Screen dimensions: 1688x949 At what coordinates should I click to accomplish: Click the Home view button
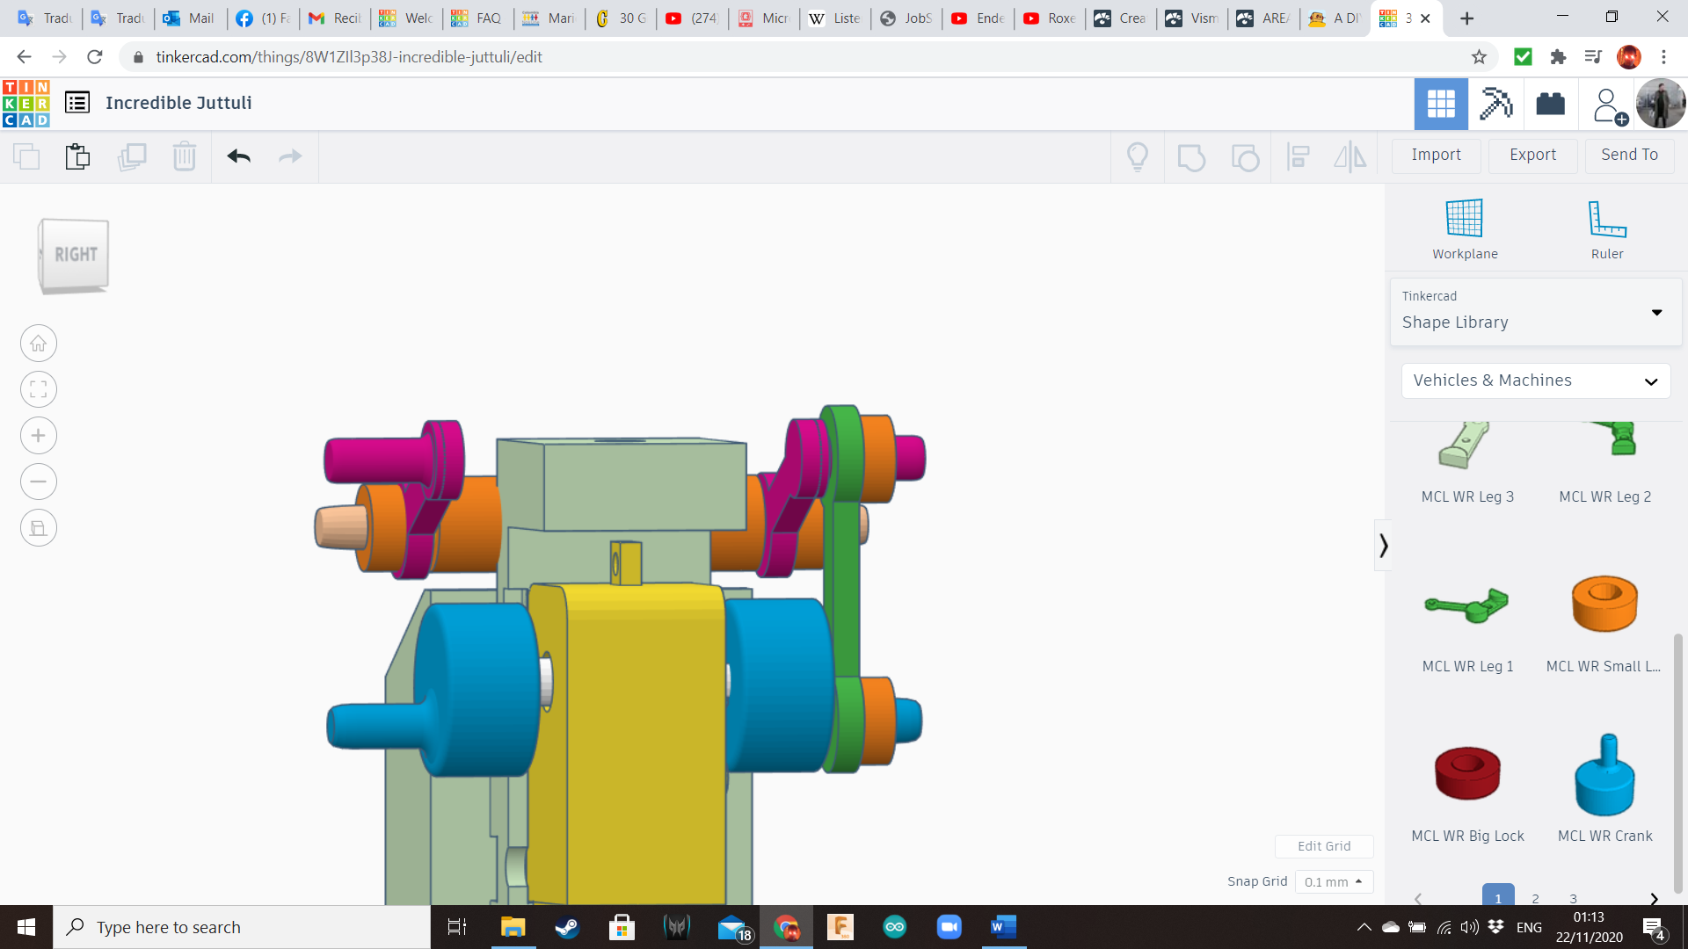(39, 344)
